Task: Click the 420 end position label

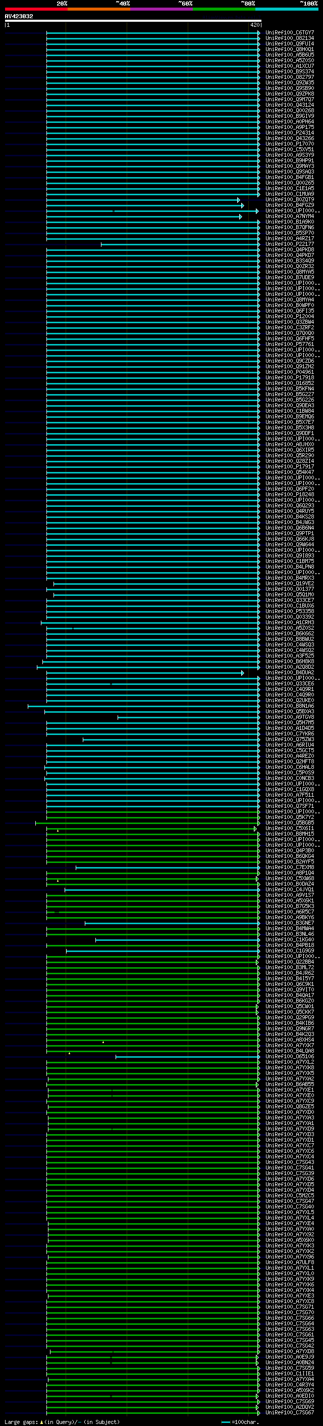Action: pos(254,25)
